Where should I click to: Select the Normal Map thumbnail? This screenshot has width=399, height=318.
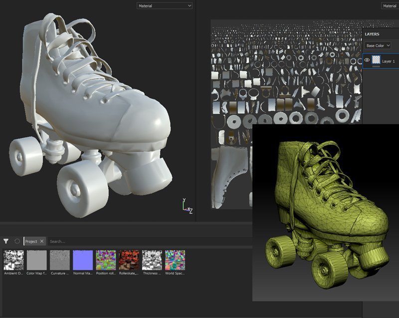click(x=83, y=260)
